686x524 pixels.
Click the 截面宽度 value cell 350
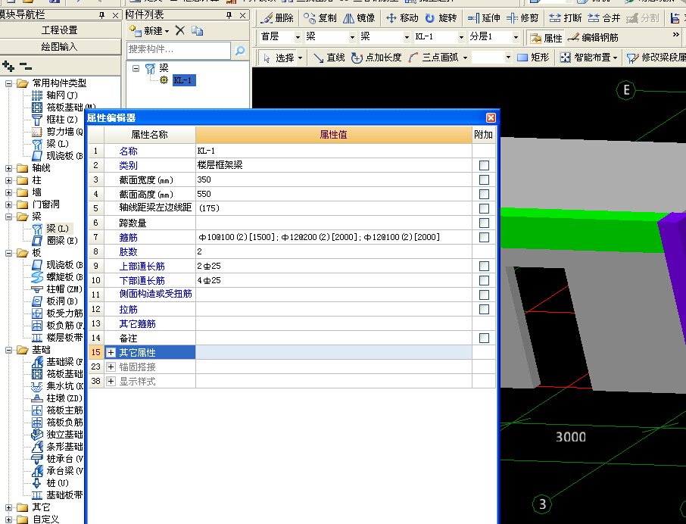(333, 179)
